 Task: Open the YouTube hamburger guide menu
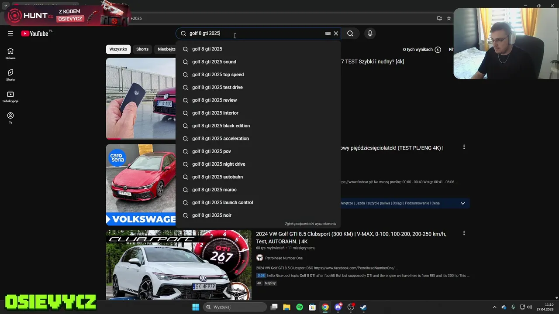(x=10, y=34)
